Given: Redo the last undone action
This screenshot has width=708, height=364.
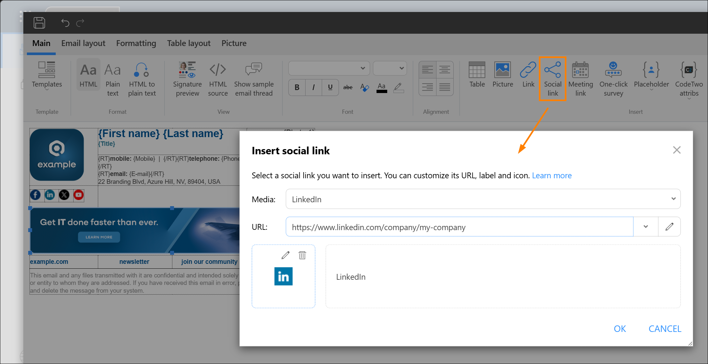Looking at the screenshot, I should [x=80, y=23].
